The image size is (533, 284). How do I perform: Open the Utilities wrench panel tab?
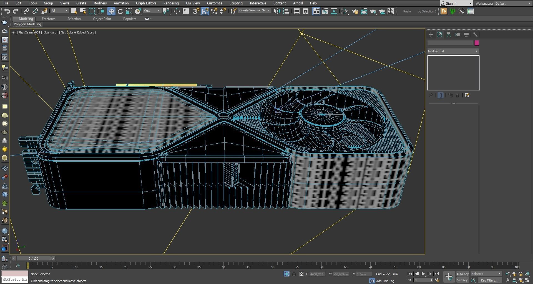point(475,35)
